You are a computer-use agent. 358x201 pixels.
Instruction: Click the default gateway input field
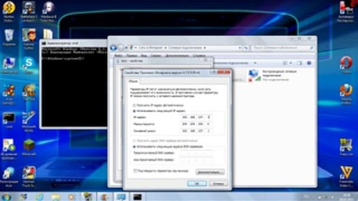196,131
